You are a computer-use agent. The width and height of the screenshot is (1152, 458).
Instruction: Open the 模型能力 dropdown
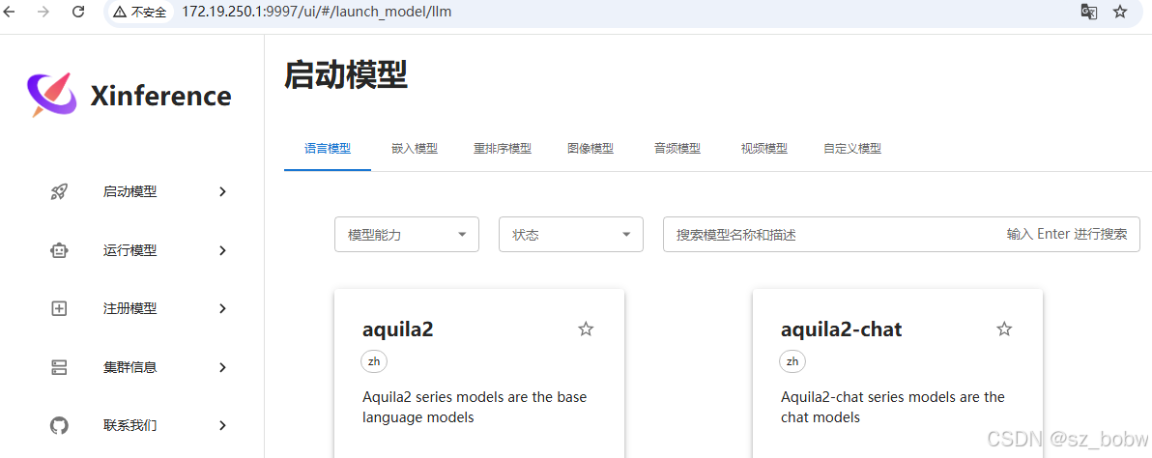407,235
